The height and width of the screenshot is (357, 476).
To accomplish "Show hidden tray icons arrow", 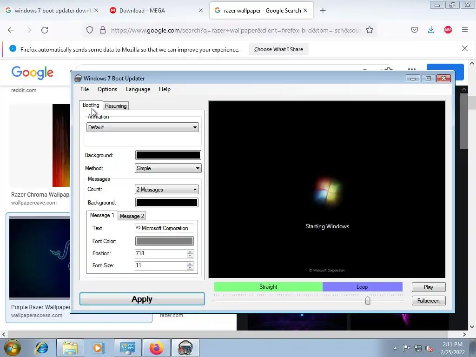I will 395,348.
